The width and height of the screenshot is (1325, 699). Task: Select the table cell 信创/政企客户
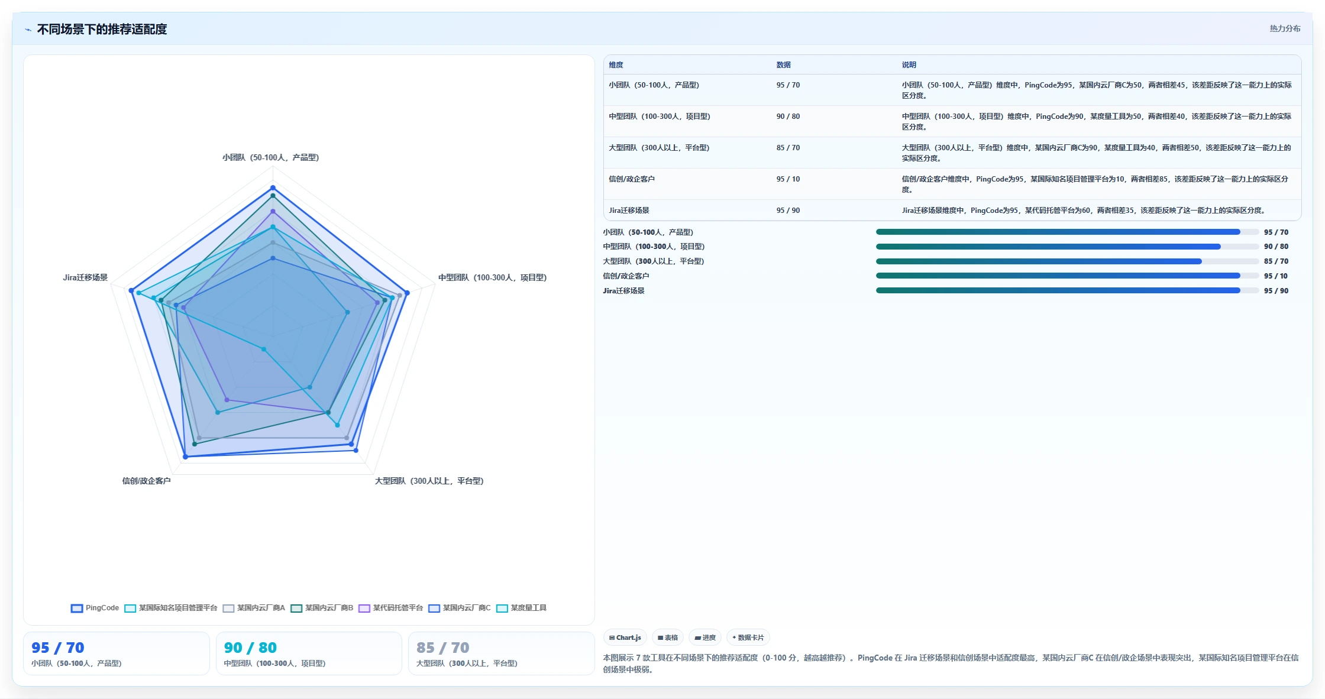(632, 179)
